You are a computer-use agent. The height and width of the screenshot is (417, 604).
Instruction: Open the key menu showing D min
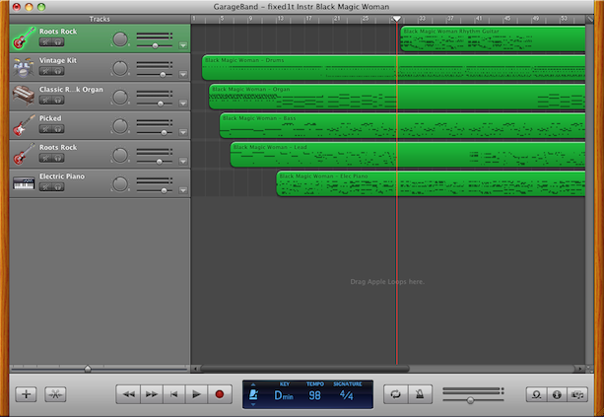[284, 395]
